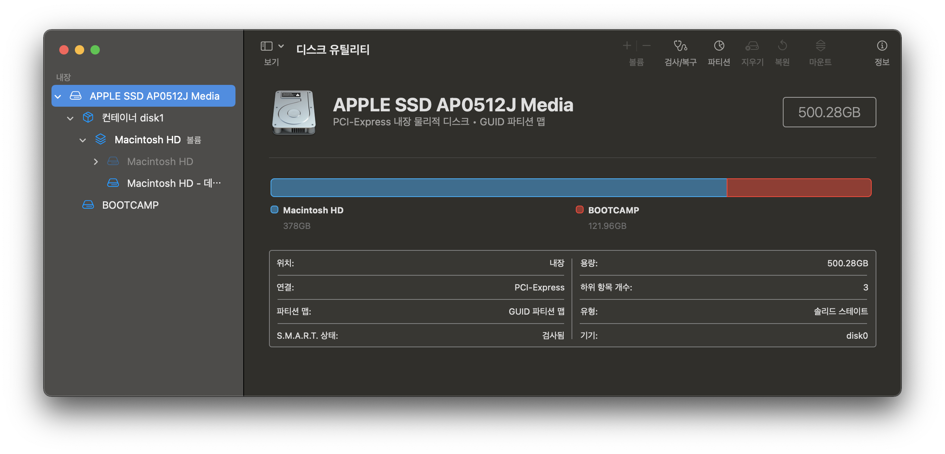Collapse the 컨테이너 disk1 container
Screen dimensions: 945x454
pyautogui.click(x=70, y=118)
